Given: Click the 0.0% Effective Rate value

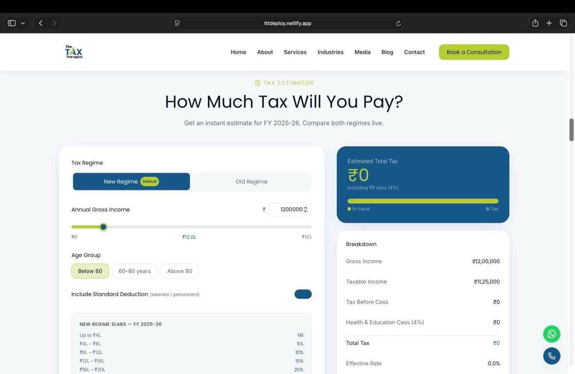Looking at the screenshot, I should click(494, 363).
